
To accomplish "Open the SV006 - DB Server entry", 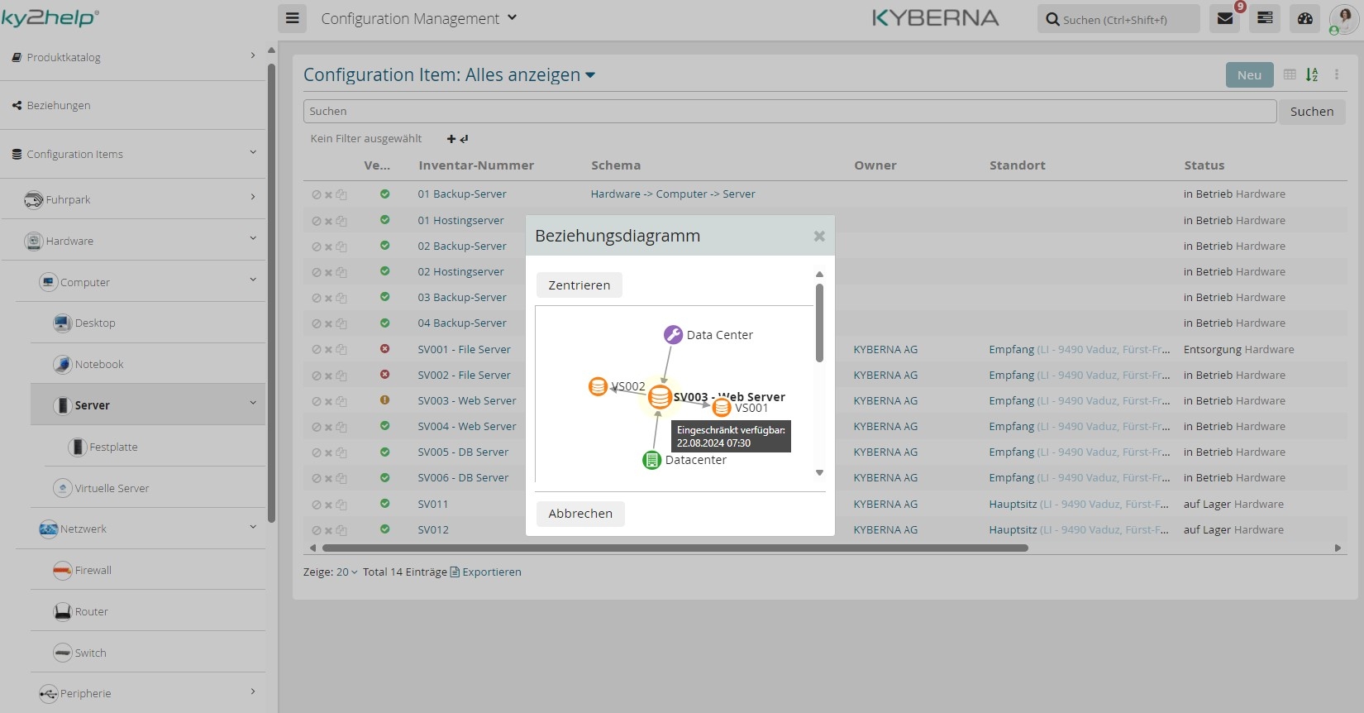I will [x=463, y=478].
